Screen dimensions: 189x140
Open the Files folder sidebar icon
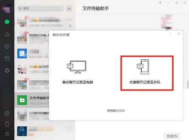tap(7, 58)
